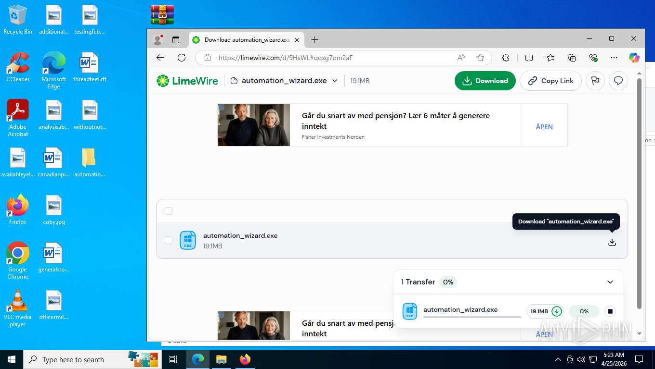
Task: Open Edge tab actions menu icon
Action: (176, 40)
